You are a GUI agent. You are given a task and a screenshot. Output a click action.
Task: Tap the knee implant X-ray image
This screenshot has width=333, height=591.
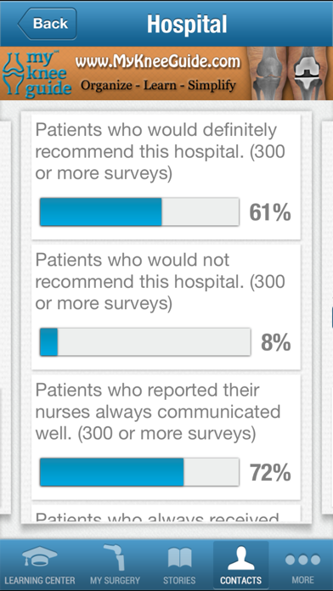[x=309, y=73]
